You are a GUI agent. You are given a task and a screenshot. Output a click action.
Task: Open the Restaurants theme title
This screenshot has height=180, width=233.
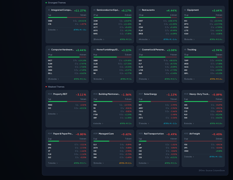pyautogui.click(x=148, y=10)
